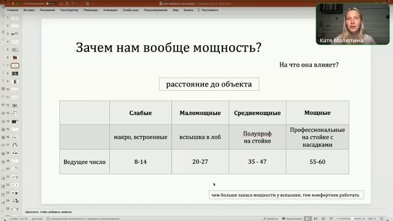Start Slide Show view icon in status bar
Viewport: 393px width, 221px height.
(331, 219)
